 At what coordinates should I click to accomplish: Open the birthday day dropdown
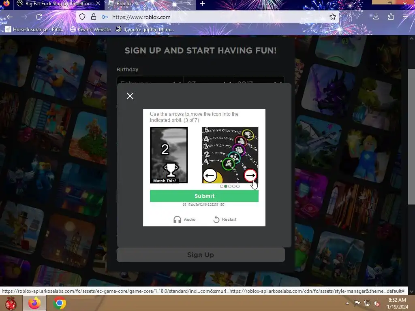(x=209, y=80)
